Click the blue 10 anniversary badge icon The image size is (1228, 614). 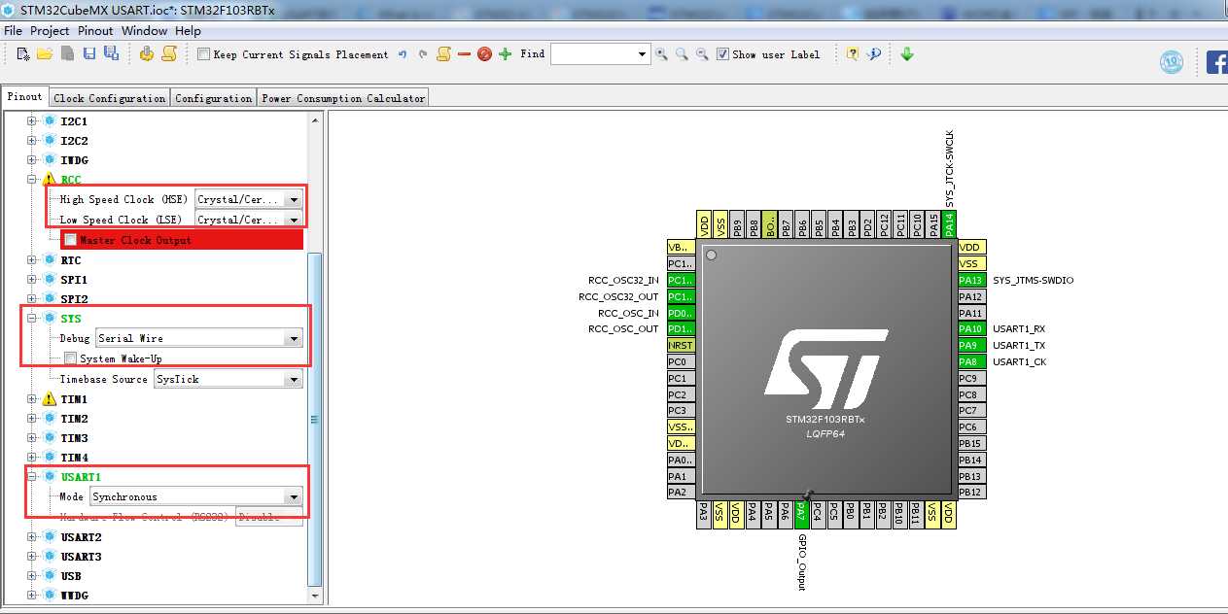coord(1172,62)
